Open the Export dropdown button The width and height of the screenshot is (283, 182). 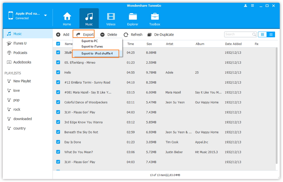click(85, 35)
